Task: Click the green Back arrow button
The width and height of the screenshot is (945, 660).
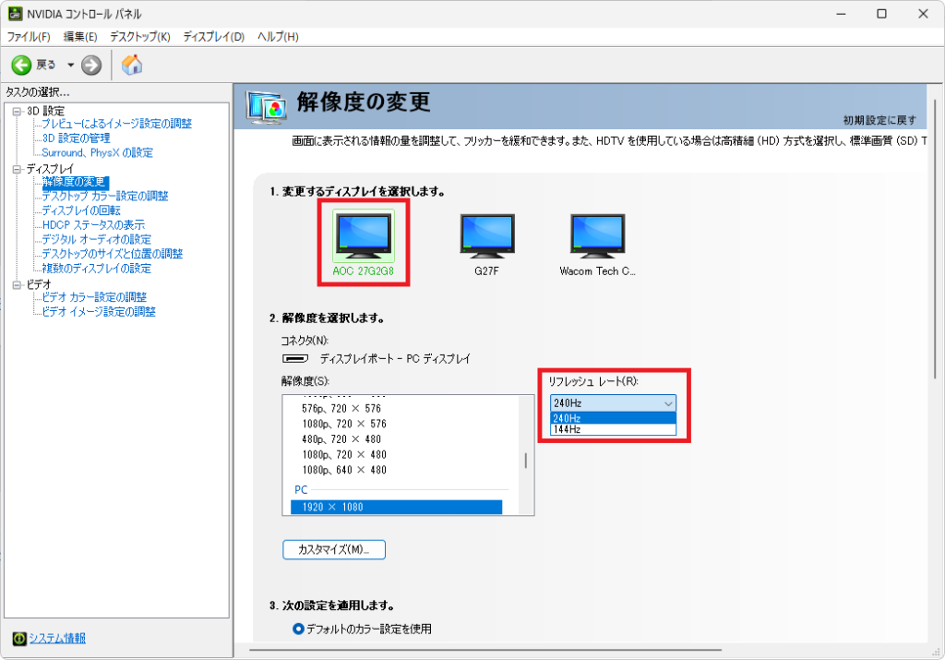Action: pyautogui.click(x=21, y=65)
